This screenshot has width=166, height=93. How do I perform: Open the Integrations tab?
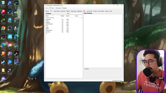tap(80, 11)
